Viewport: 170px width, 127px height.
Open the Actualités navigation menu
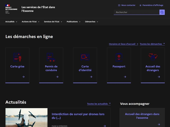pyautogui.click(x=11, y=22)
